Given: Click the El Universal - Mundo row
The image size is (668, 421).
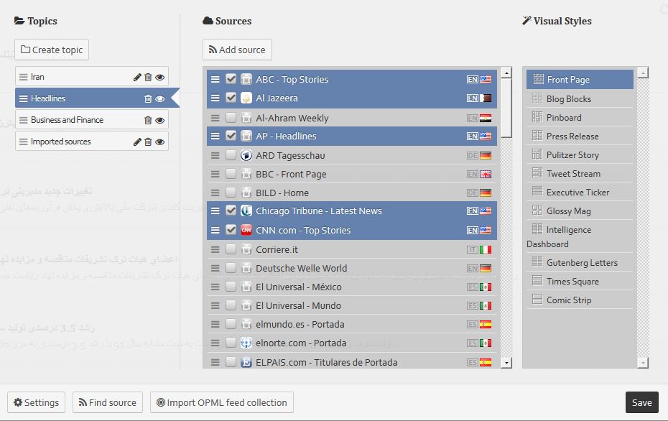Looking at the screenshot, I should 352,305.
